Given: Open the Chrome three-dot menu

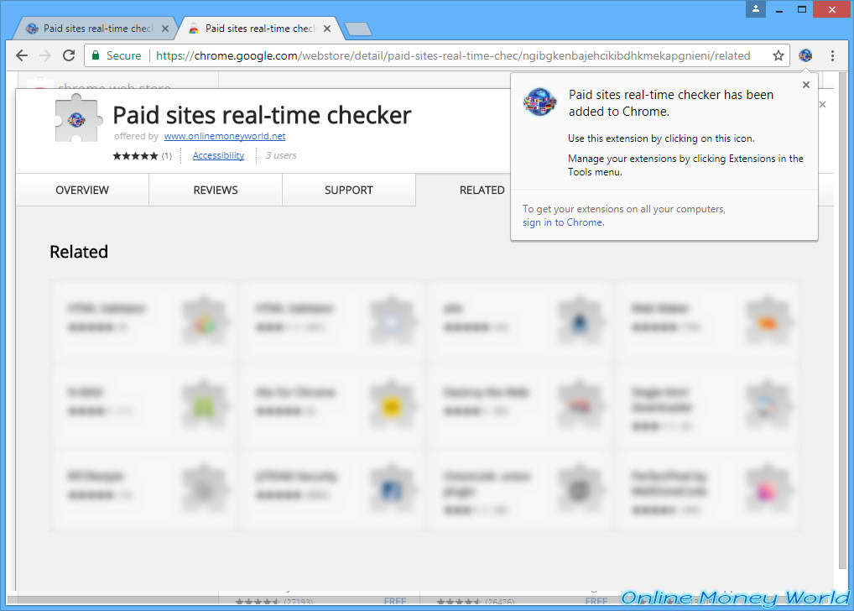Looking at the screenshot, I should coord(832,55).
